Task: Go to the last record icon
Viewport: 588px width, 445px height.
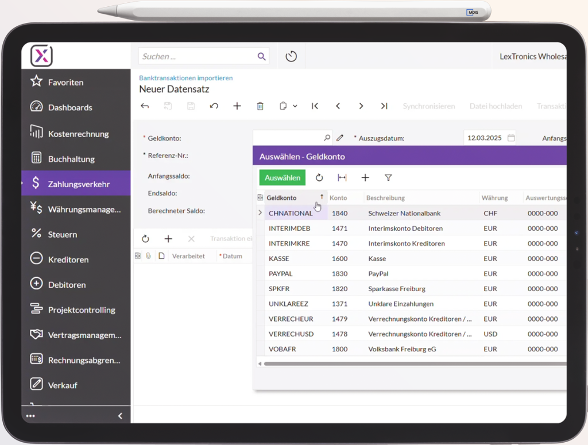Action: pos(384,106)
